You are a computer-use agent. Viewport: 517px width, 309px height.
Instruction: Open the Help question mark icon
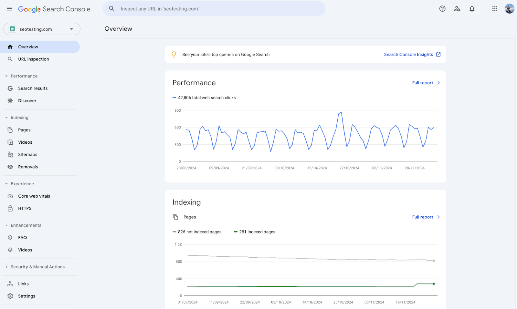point(442,9)
